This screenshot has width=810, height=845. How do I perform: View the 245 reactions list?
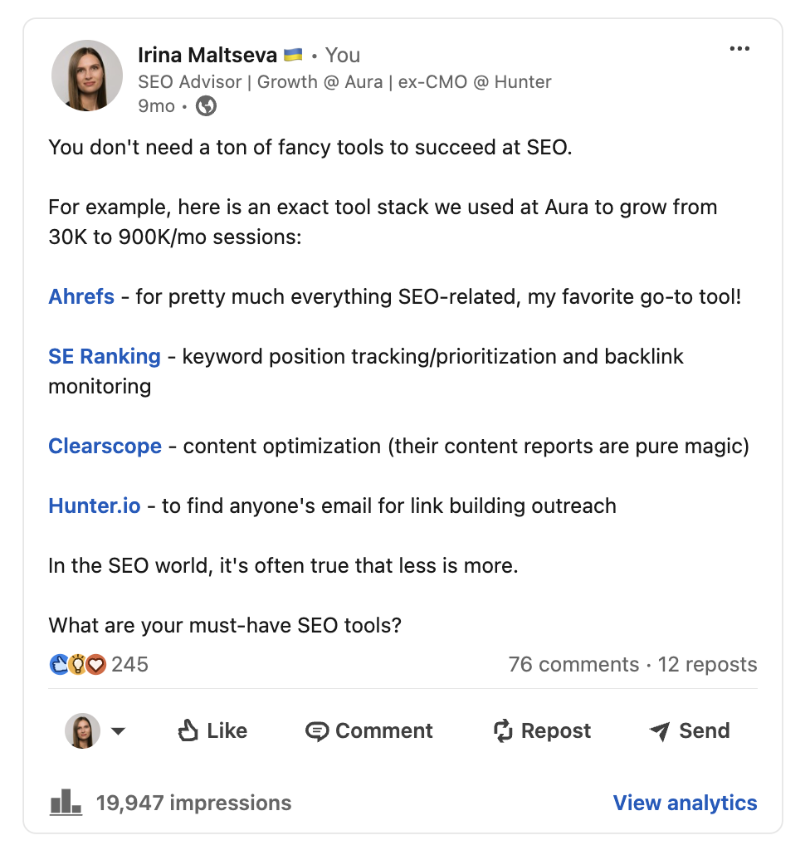point(129,665)
